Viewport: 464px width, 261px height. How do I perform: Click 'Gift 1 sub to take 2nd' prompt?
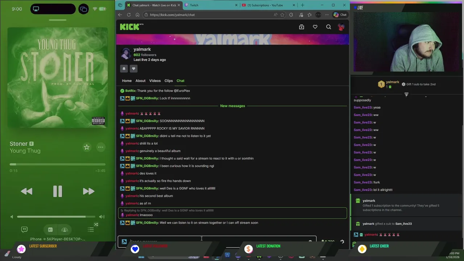click(x=419, y=84)
